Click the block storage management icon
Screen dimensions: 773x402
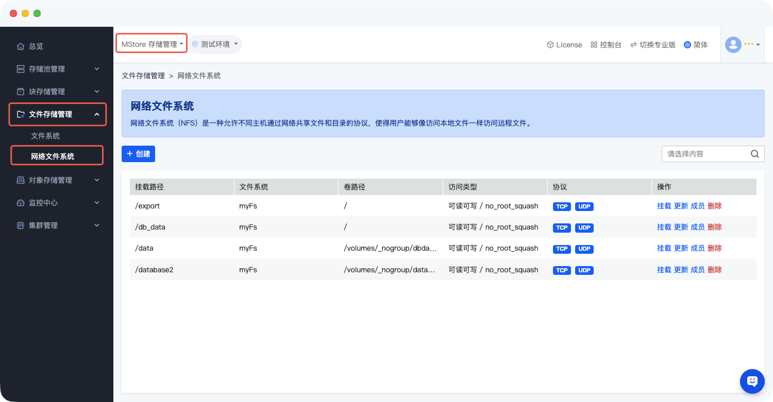coord(21,92)
